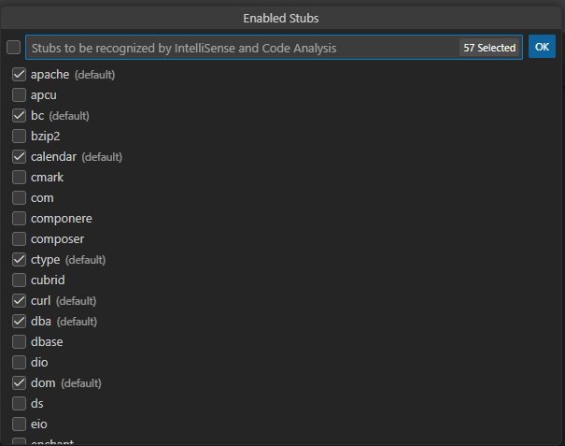The width and height of the screenshot is (565, 446).
Task: Uncheck the bc stub checkbox
Action: [19, 115]
